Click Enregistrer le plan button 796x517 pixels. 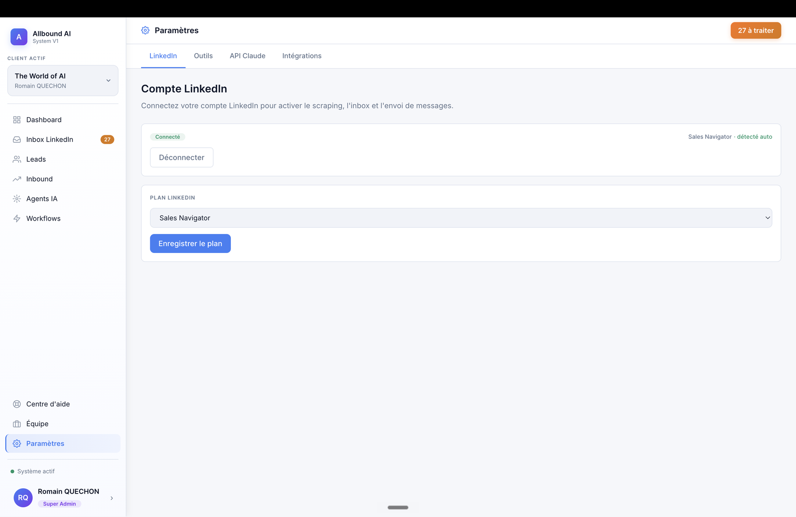(190, 244)
